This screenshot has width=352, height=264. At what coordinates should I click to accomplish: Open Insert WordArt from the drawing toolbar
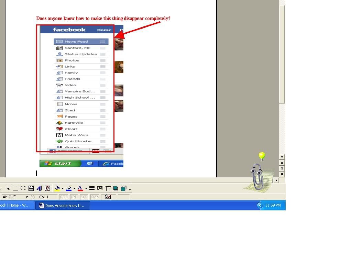(39, 188)
